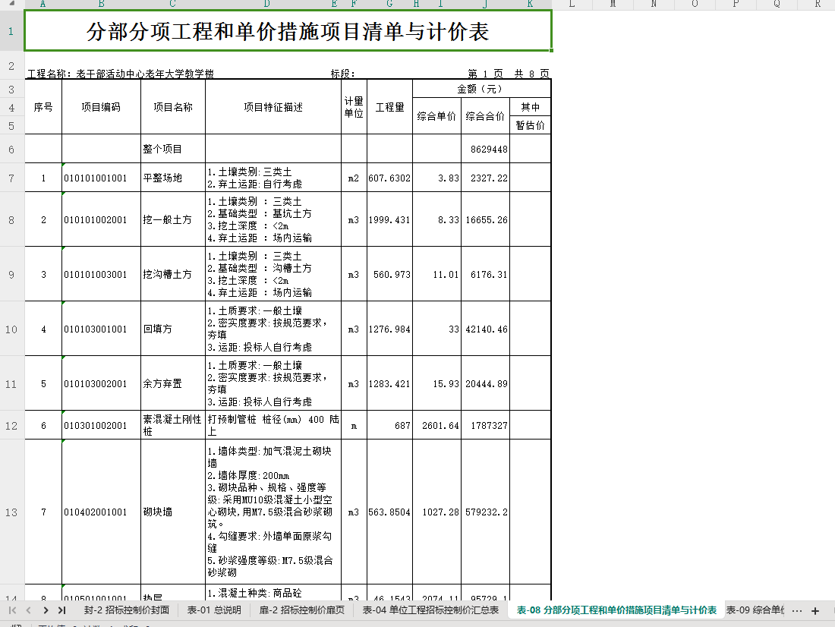Select the 砌块墙 item name cell

[173, 512]
